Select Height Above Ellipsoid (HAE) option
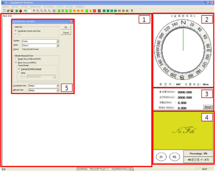The width and height of the screenshot is (215, 171). pyautogui.click(x=28, y=59)
